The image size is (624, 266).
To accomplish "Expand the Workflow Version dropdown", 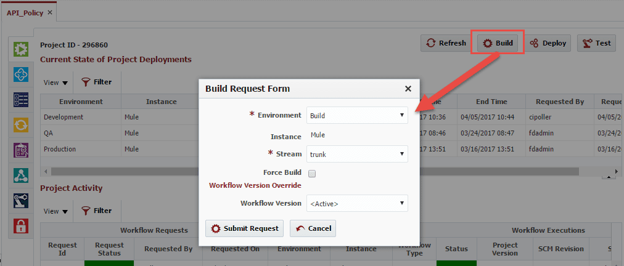I will tap(357, 203).
